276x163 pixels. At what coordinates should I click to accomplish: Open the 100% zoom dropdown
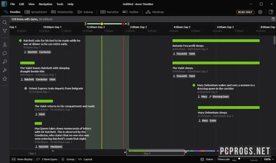coord(269,159)
